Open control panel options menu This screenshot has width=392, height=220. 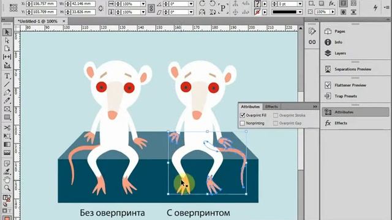click(x=386, y=7)
